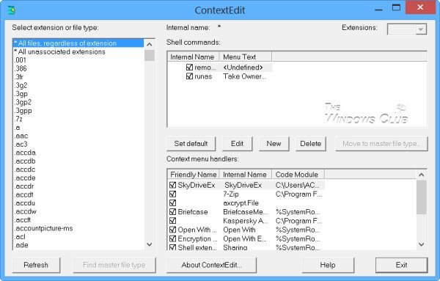Image resolution: width=440 pixels, height=281 pixels.
Task: Click the extension list scroll-down arrow
Action: tap(150, 244)
